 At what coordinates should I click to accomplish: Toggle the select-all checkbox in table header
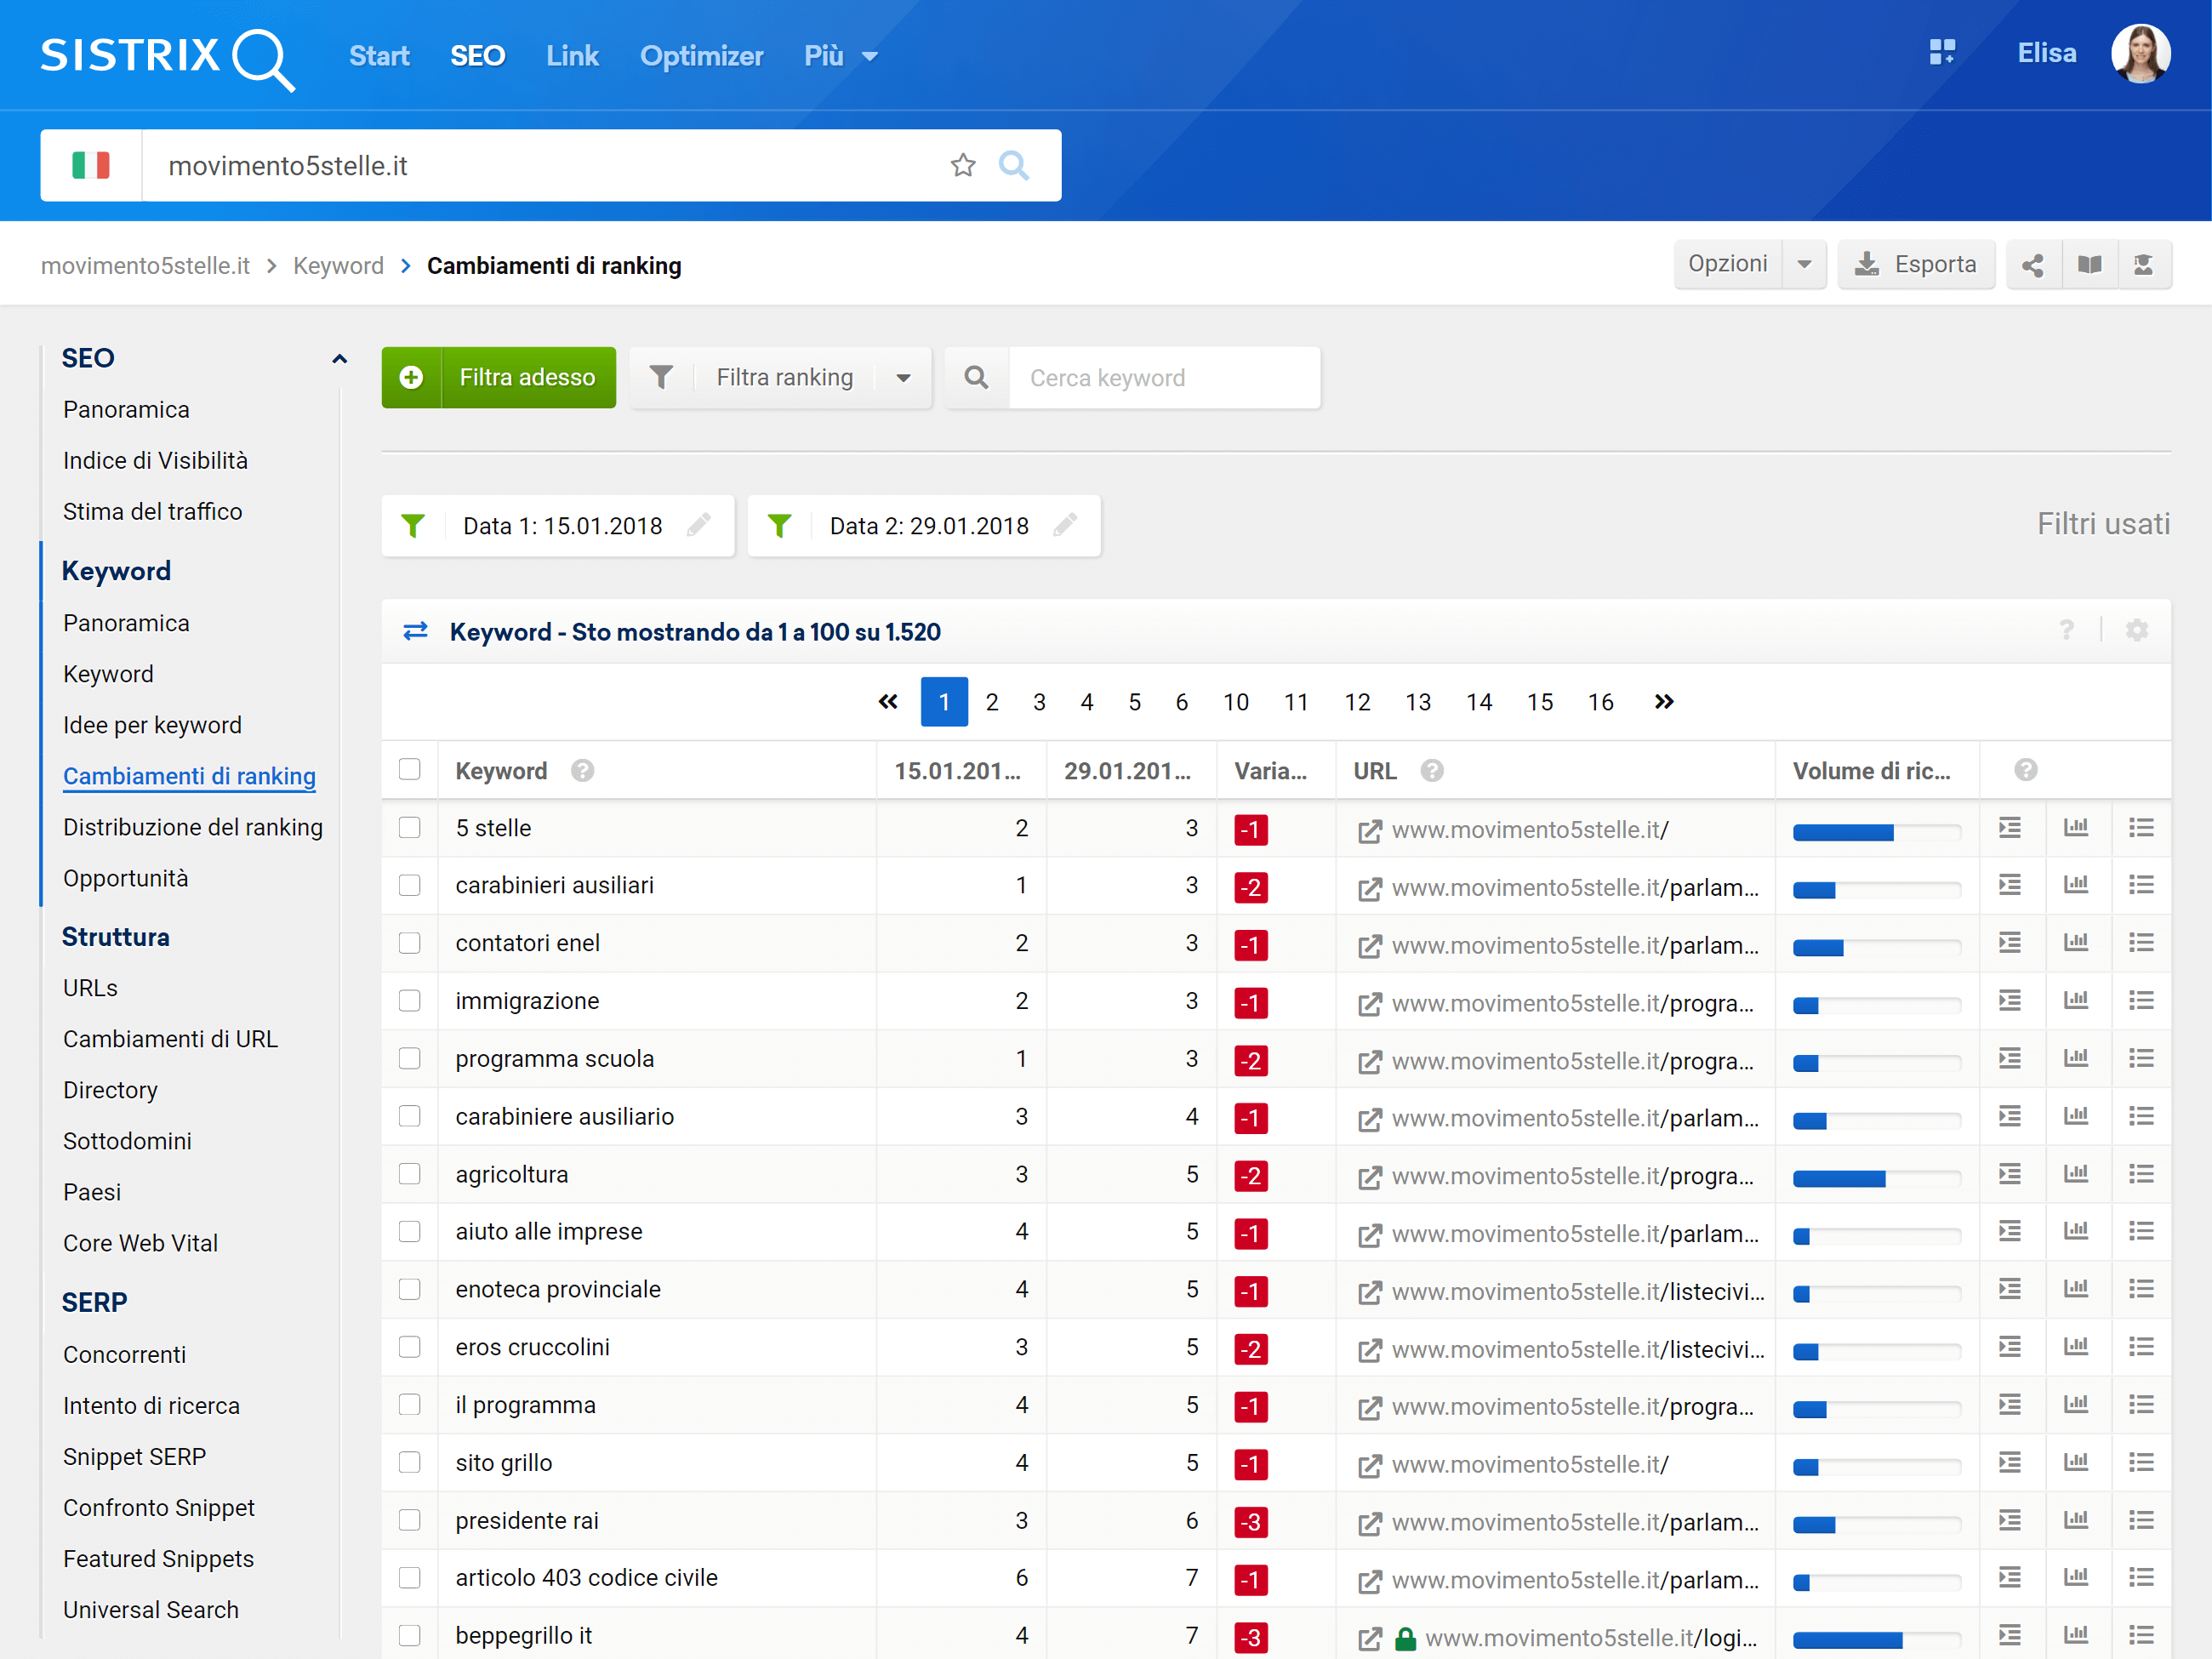pos(409,769)
